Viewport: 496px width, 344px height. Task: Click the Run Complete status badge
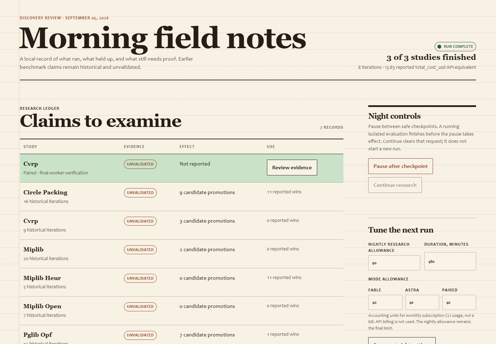coord(455,46)
